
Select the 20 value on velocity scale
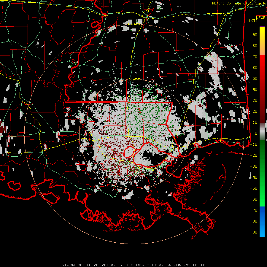[x=255, y=111]
